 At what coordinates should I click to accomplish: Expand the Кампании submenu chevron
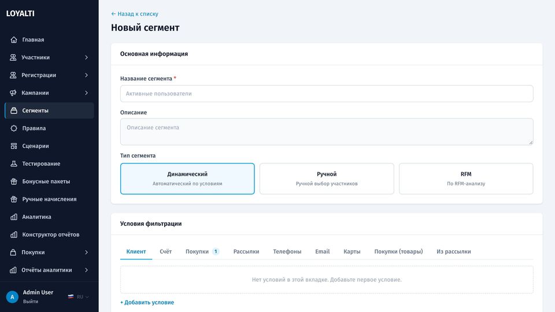[x=86, y=92]
